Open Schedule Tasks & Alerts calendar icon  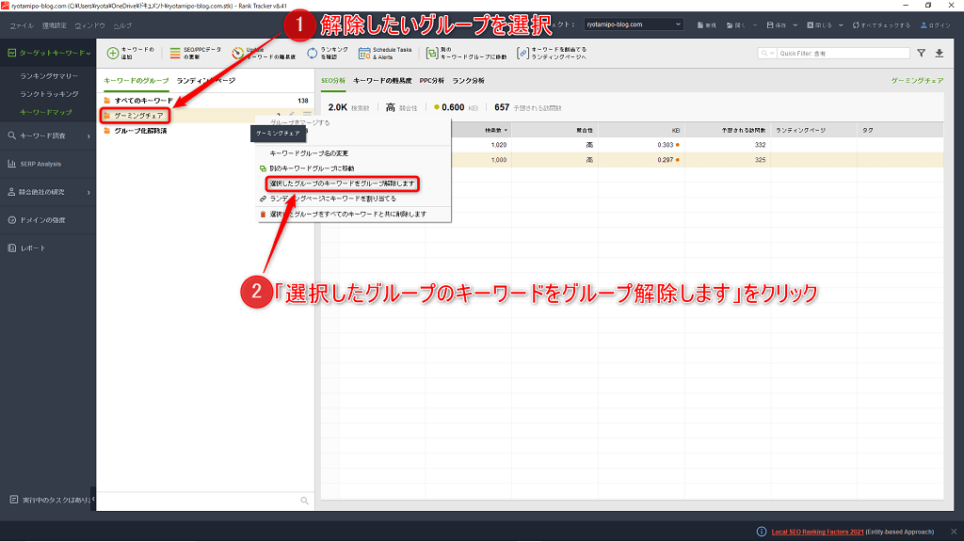pos(364,54)
